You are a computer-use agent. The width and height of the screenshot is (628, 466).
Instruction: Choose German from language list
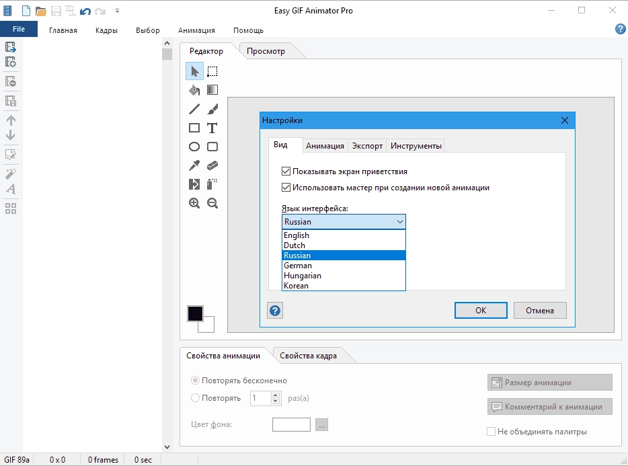[344, 265]
